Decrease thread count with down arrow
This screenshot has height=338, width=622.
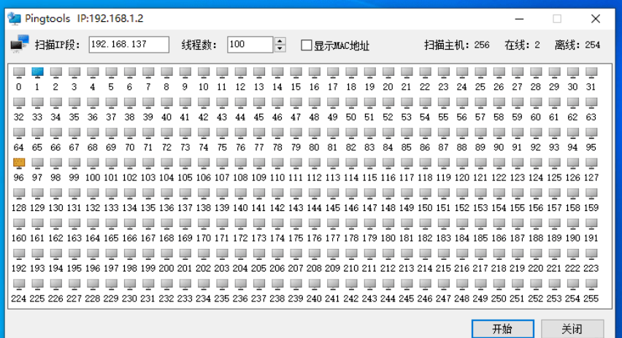280,48
